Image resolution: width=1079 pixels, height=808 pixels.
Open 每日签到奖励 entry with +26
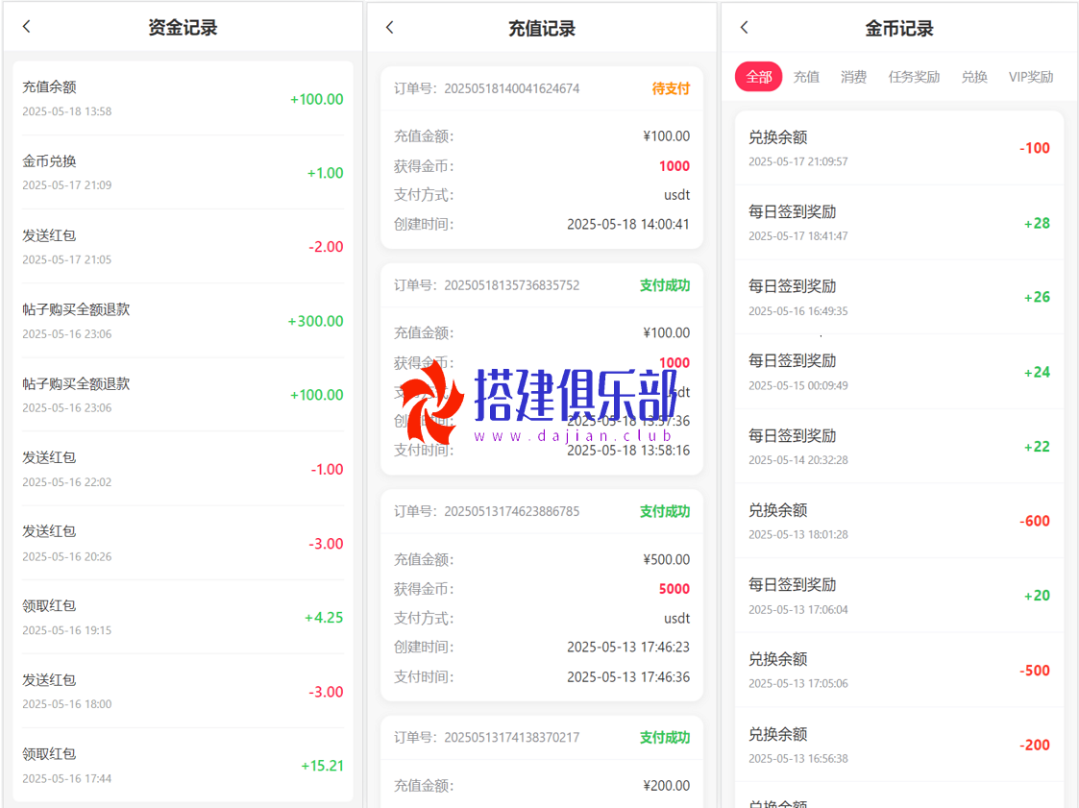(898, 297)
